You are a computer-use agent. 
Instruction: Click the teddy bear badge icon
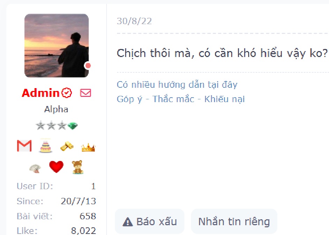(x=78, y=167)
